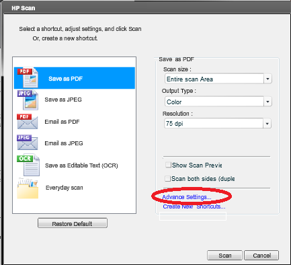
Task: Select the Save as PDF icon
Action: [28, 78]
